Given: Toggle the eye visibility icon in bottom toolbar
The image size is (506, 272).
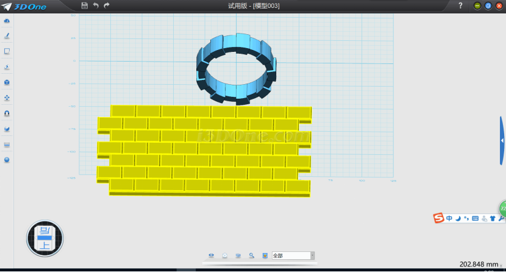Looking at the screenshot, I should click(212, 256).
